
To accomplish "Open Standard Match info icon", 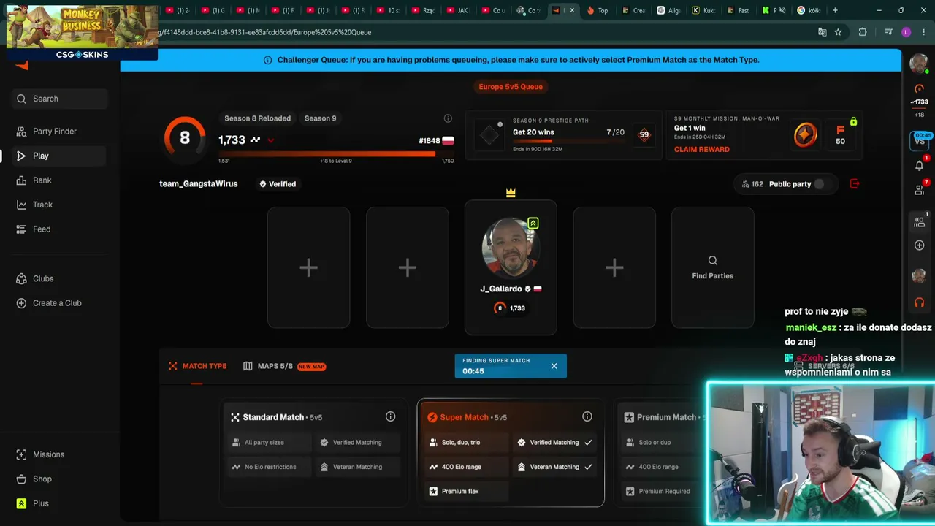I will click(x=391, y=416).
